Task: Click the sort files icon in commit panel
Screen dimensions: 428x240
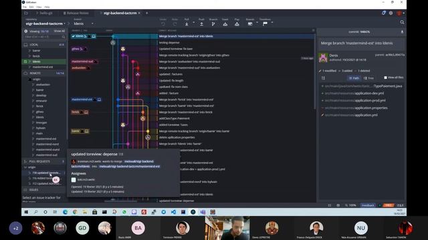Action: click(323, 78)
